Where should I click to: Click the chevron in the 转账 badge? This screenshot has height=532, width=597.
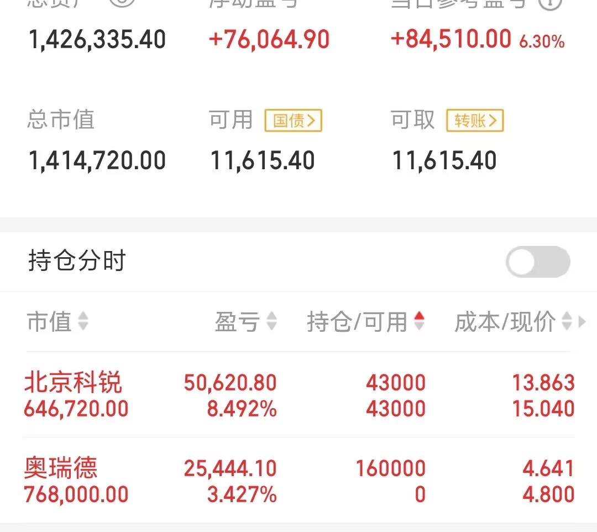(x=494, y=121)
